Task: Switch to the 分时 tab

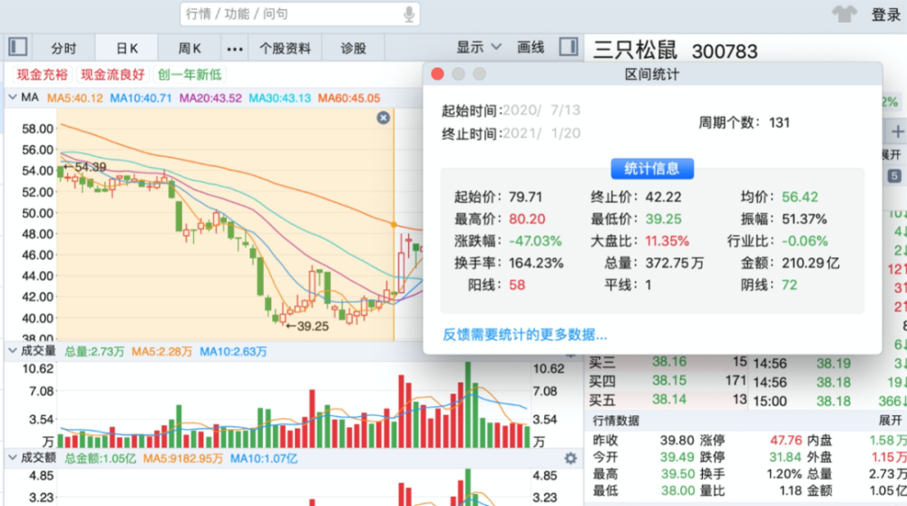Action: coord(63,48)
